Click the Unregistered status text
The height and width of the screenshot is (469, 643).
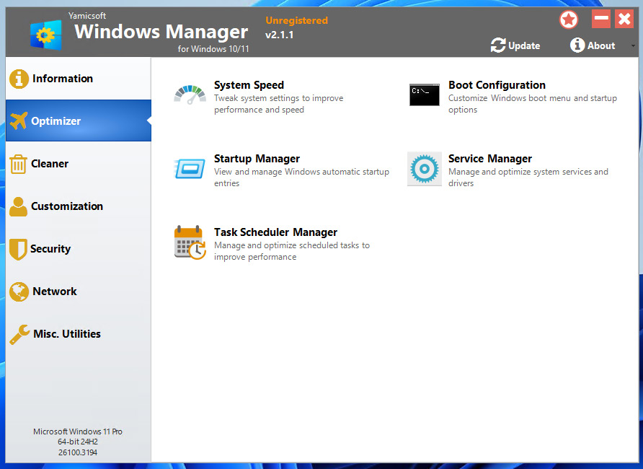(x=296, y=20)
